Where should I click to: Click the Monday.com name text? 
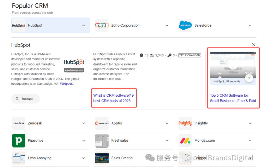pos(205,140)
